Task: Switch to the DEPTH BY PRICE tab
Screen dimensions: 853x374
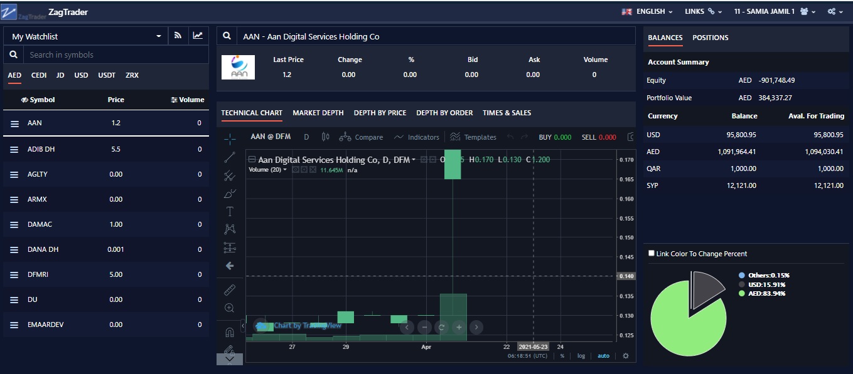Action: click(380, 113)
